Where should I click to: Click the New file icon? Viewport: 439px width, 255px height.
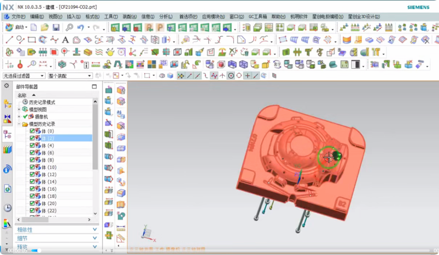34,27
